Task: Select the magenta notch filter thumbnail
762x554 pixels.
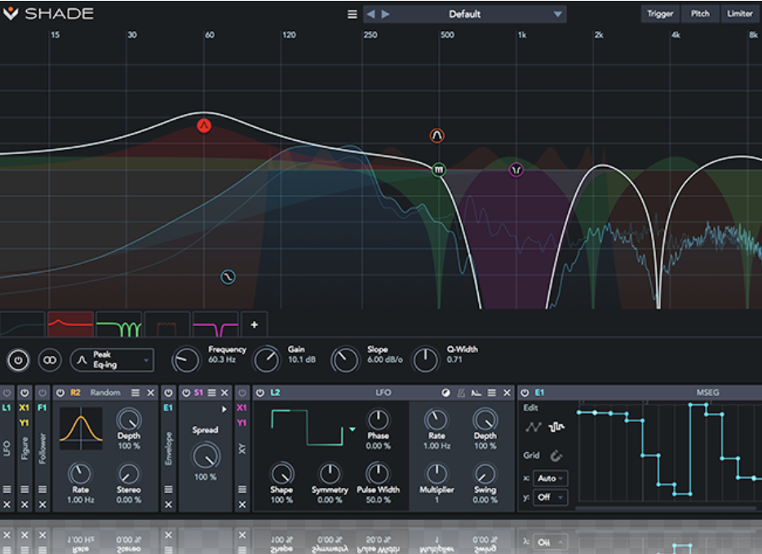Action: 215,324
